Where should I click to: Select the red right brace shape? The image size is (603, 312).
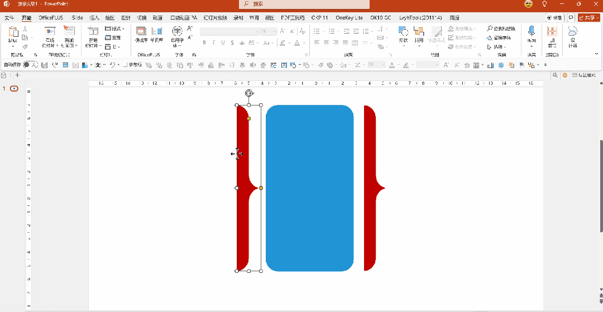370,188
